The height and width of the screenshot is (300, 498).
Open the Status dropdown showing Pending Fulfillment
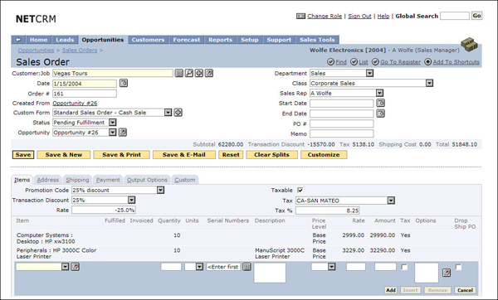(x=112, y=123)
